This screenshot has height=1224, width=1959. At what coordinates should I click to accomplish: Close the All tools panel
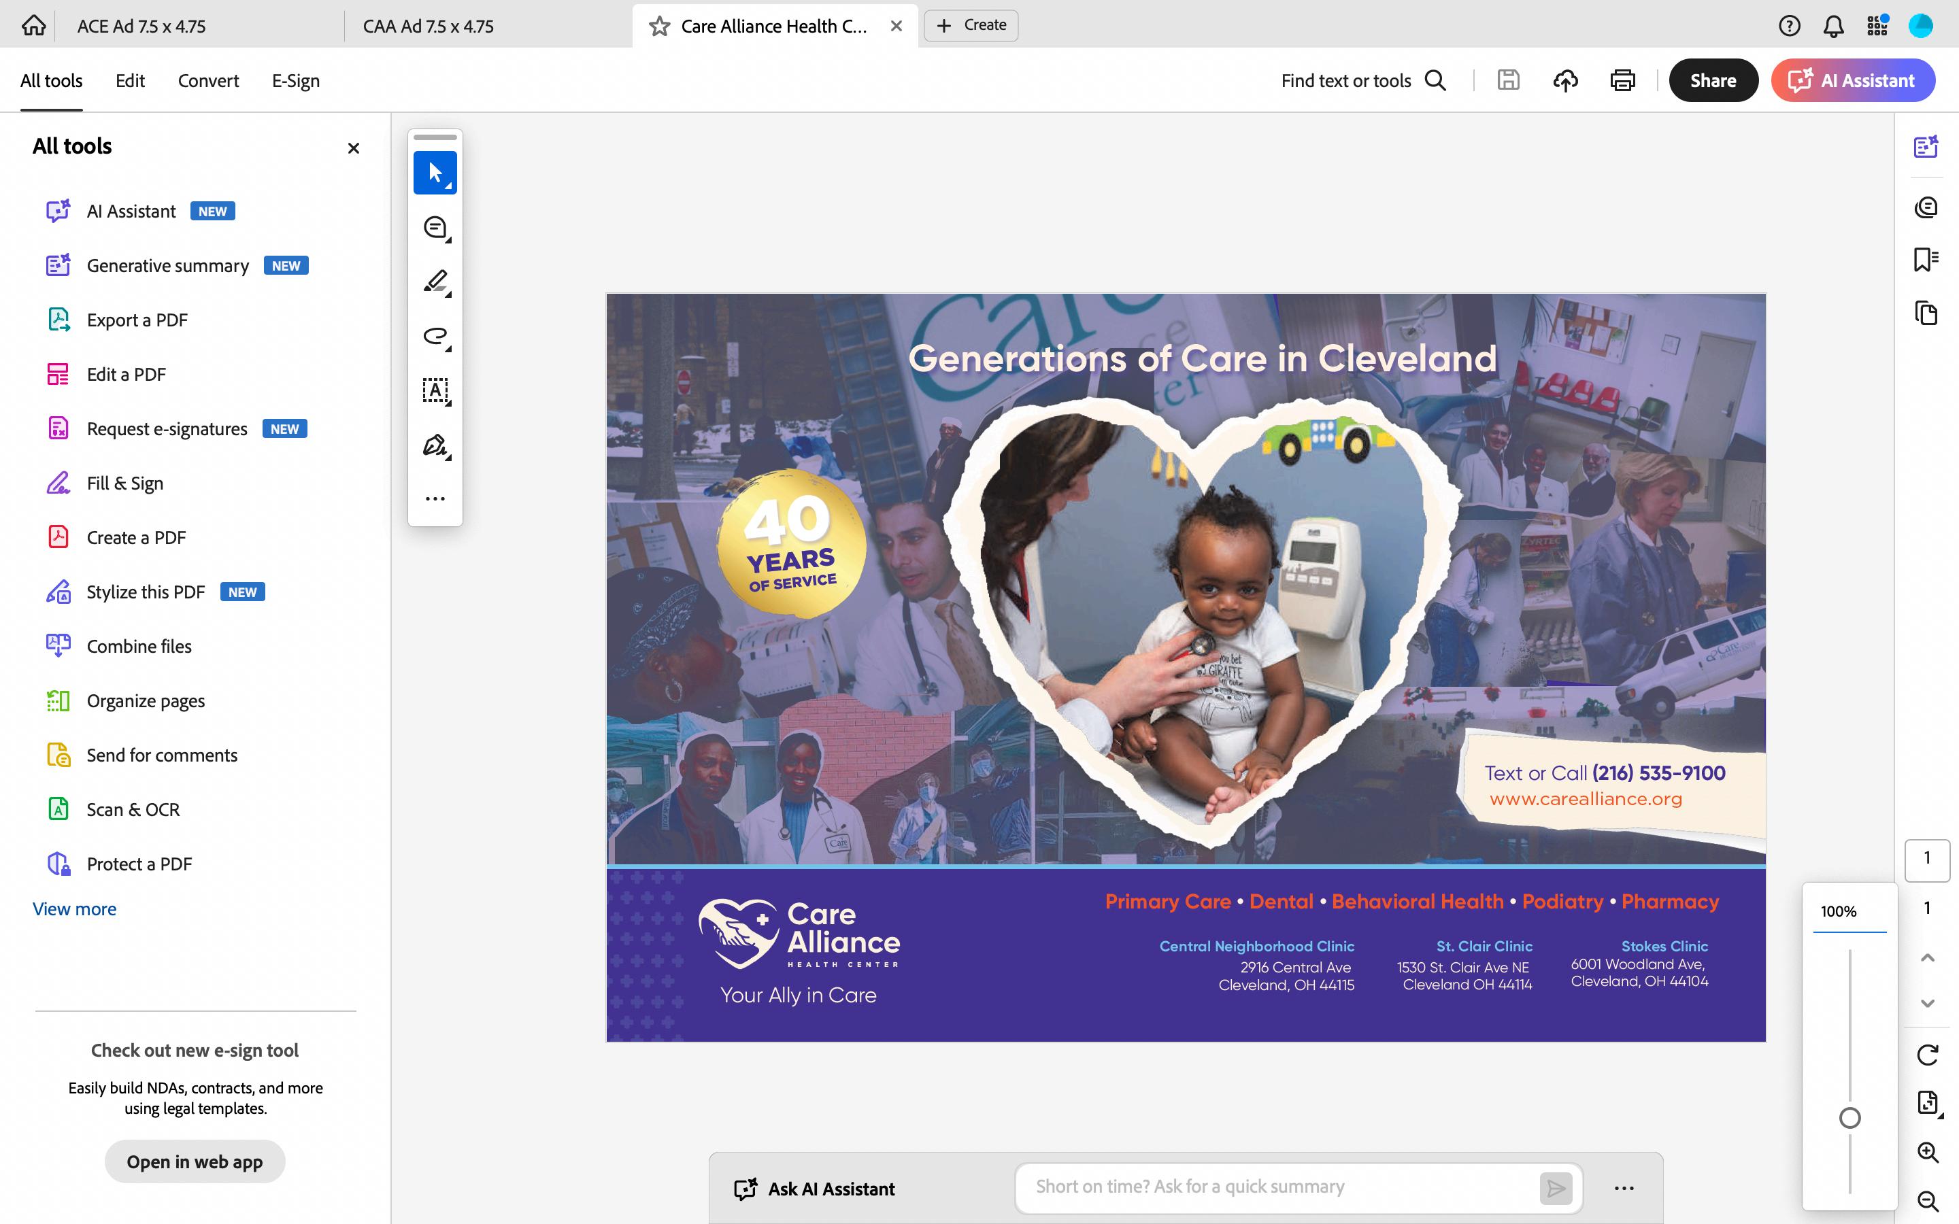(353, 148)
